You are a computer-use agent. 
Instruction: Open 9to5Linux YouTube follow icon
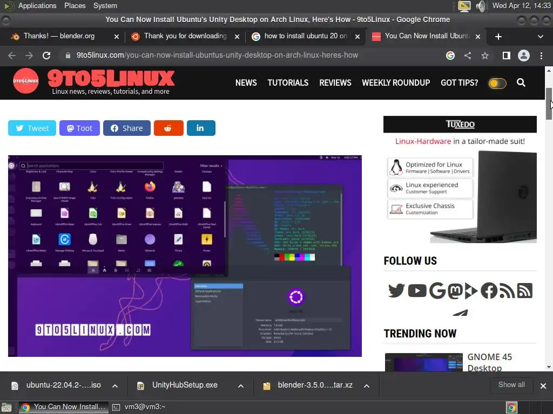(417, 291)
